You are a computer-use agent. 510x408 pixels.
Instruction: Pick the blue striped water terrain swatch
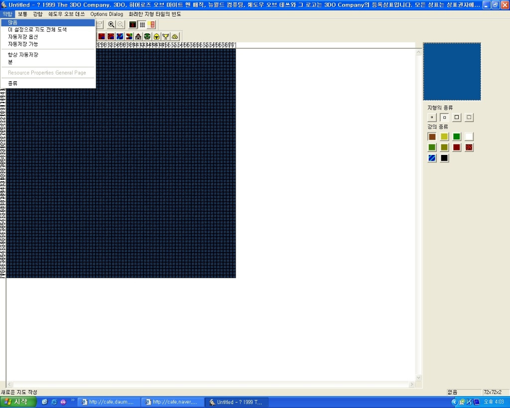click(x=432, y=158)
